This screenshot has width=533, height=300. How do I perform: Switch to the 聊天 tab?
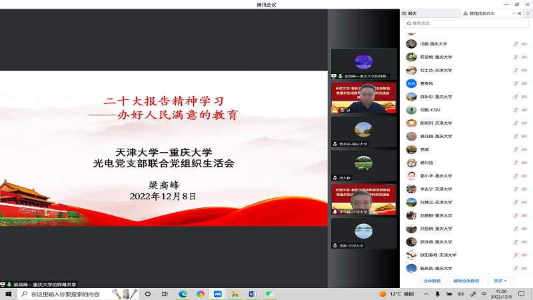[x=412, y=13]
